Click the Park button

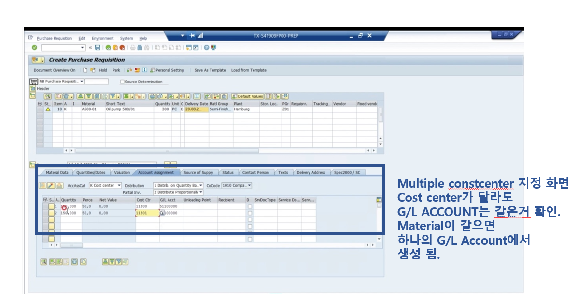116,70
